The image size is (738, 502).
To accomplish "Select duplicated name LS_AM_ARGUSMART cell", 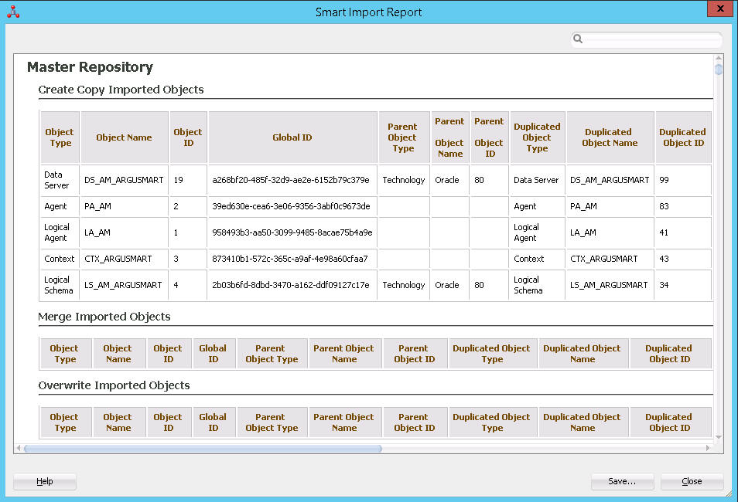I will point(610,285).
